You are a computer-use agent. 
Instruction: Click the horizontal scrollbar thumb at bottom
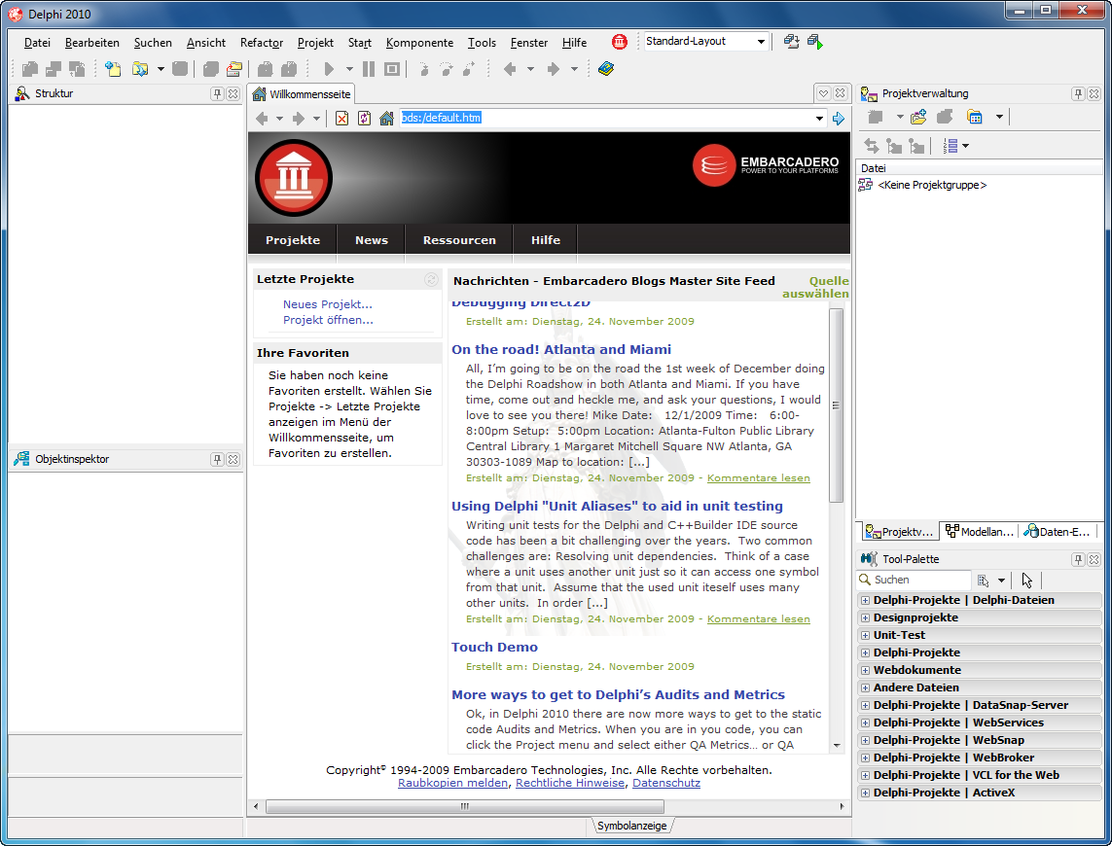[x=464, y=806]
